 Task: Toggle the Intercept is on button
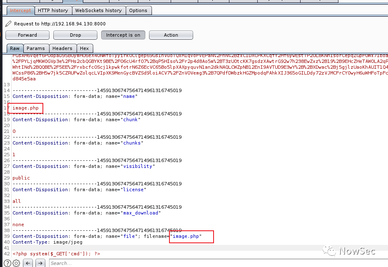click(123, 35)
